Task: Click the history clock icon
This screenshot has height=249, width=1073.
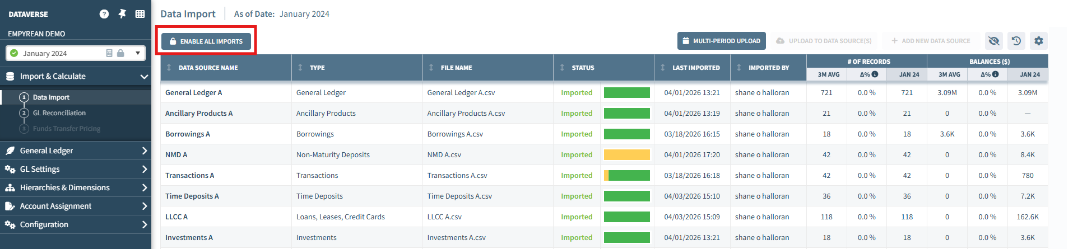Action: tap(1016, 41)
